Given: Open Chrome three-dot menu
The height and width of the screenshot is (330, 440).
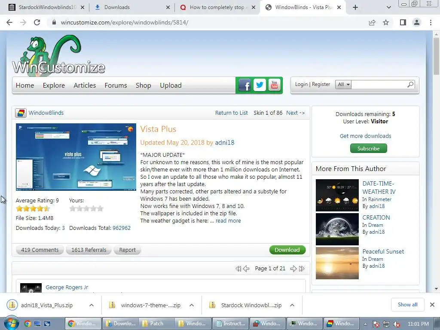Looking at the screenshot, I should click(431, 22).
